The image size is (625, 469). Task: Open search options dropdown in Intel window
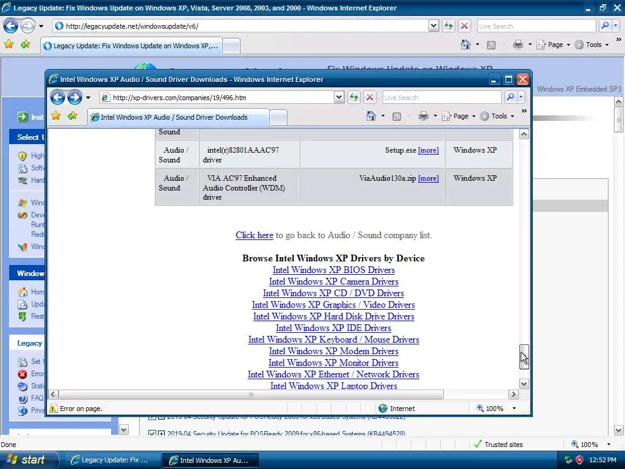(x=521, y=97)
